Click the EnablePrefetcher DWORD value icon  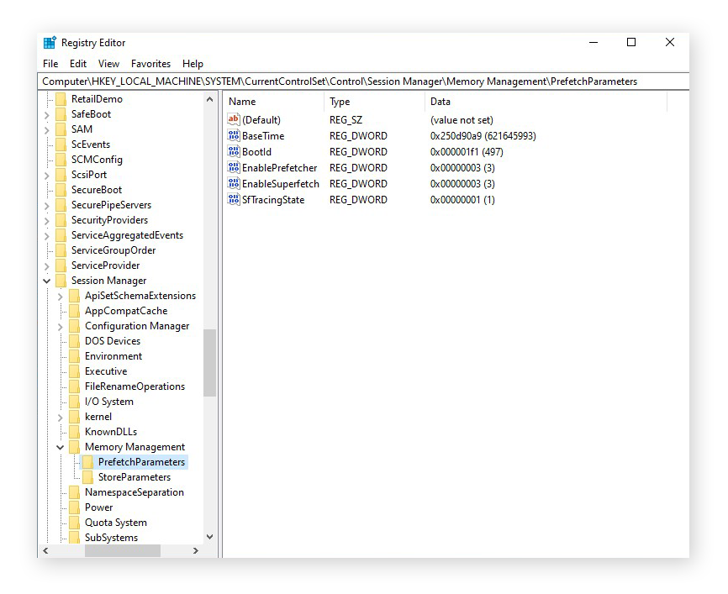coord(234,167)
